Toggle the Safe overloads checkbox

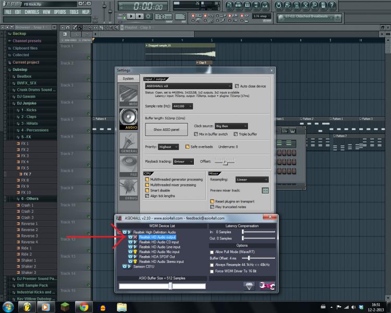[187, 147]
